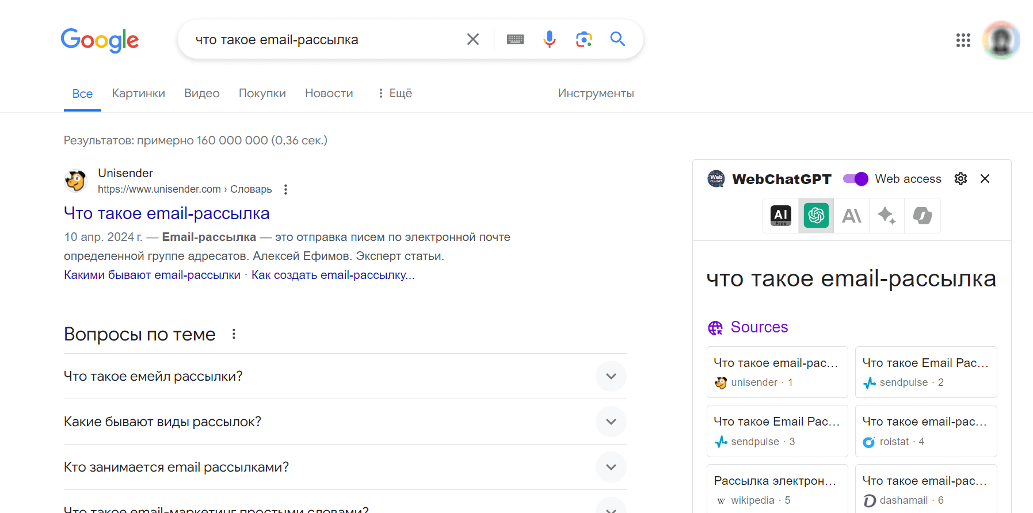Select the AI Free provider icon
This screenshot has height=513, width=1033.
pos(780,216)
